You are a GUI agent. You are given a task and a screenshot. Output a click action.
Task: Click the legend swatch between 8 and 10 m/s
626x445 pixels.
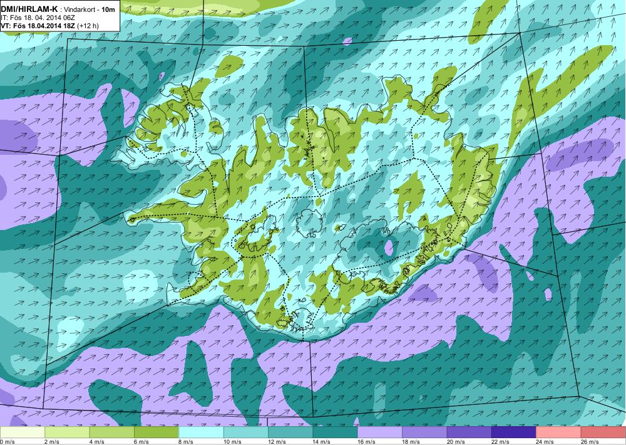click(201, 432)
